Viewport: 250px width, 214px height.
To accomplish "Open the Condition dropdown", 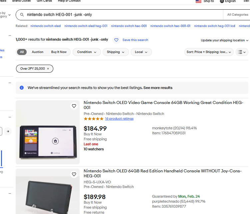I will (87, 52).
